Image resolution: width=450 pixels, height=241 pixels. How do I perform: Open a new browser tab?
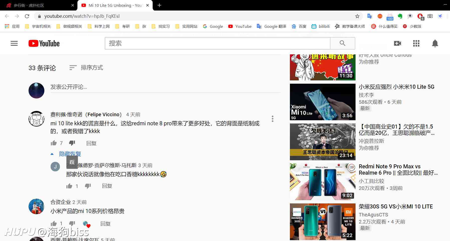(x=159, y=5)
